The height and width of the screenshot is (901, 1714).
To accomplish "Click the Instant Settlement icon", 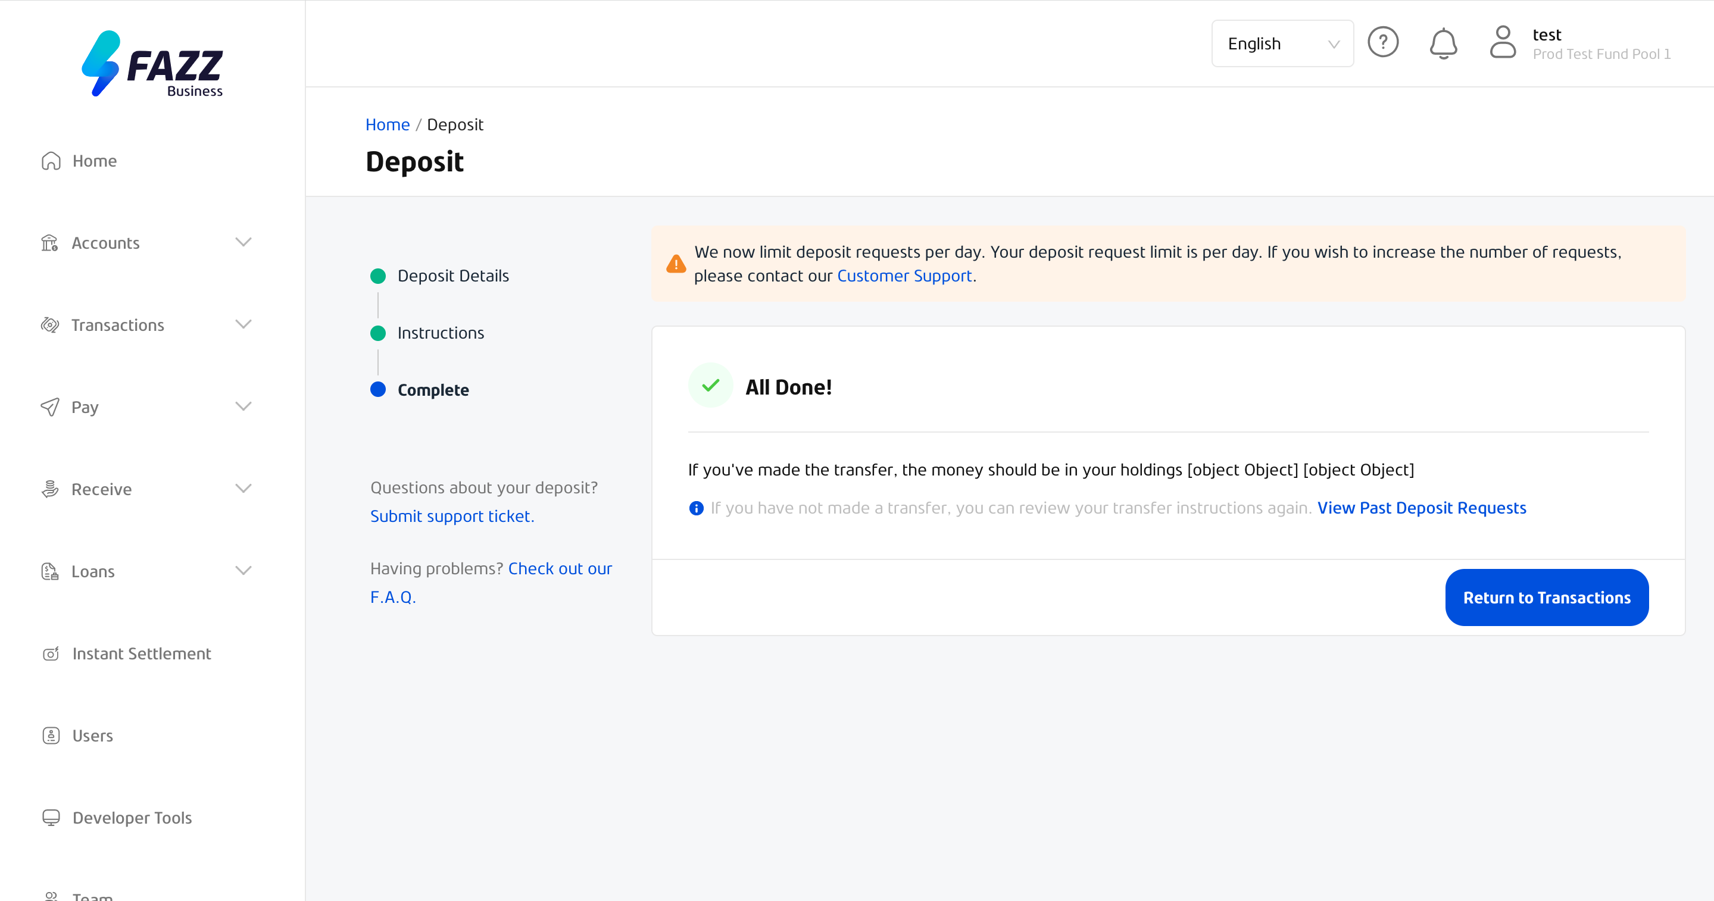I will (51, 653).
